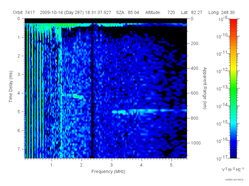Screen dimensions: 249x186
Task: Click the 10^-9 color scale label
Action: tap(223, 19)
